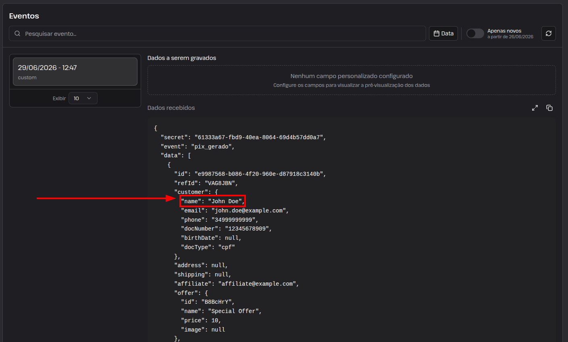The width and height of the screenshot is (568, 342).
Task: Click the search magnifier icon
Action: point(17,33)
